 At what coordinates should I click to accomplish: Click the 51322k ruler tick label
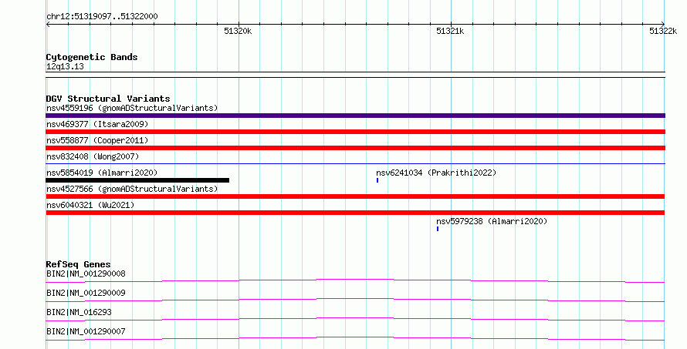pos(663,31)
